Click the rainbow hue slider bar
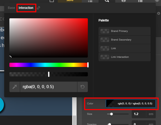 tap(49, 65)
